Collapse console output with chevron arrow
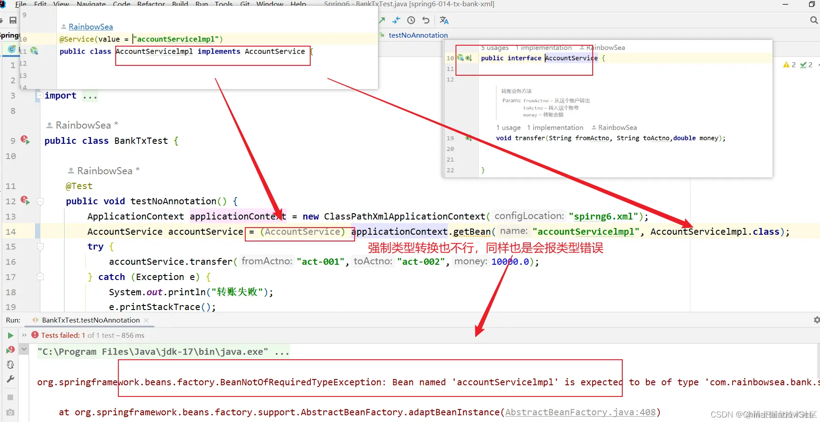The image size is (820, 422). coord(24,349)
